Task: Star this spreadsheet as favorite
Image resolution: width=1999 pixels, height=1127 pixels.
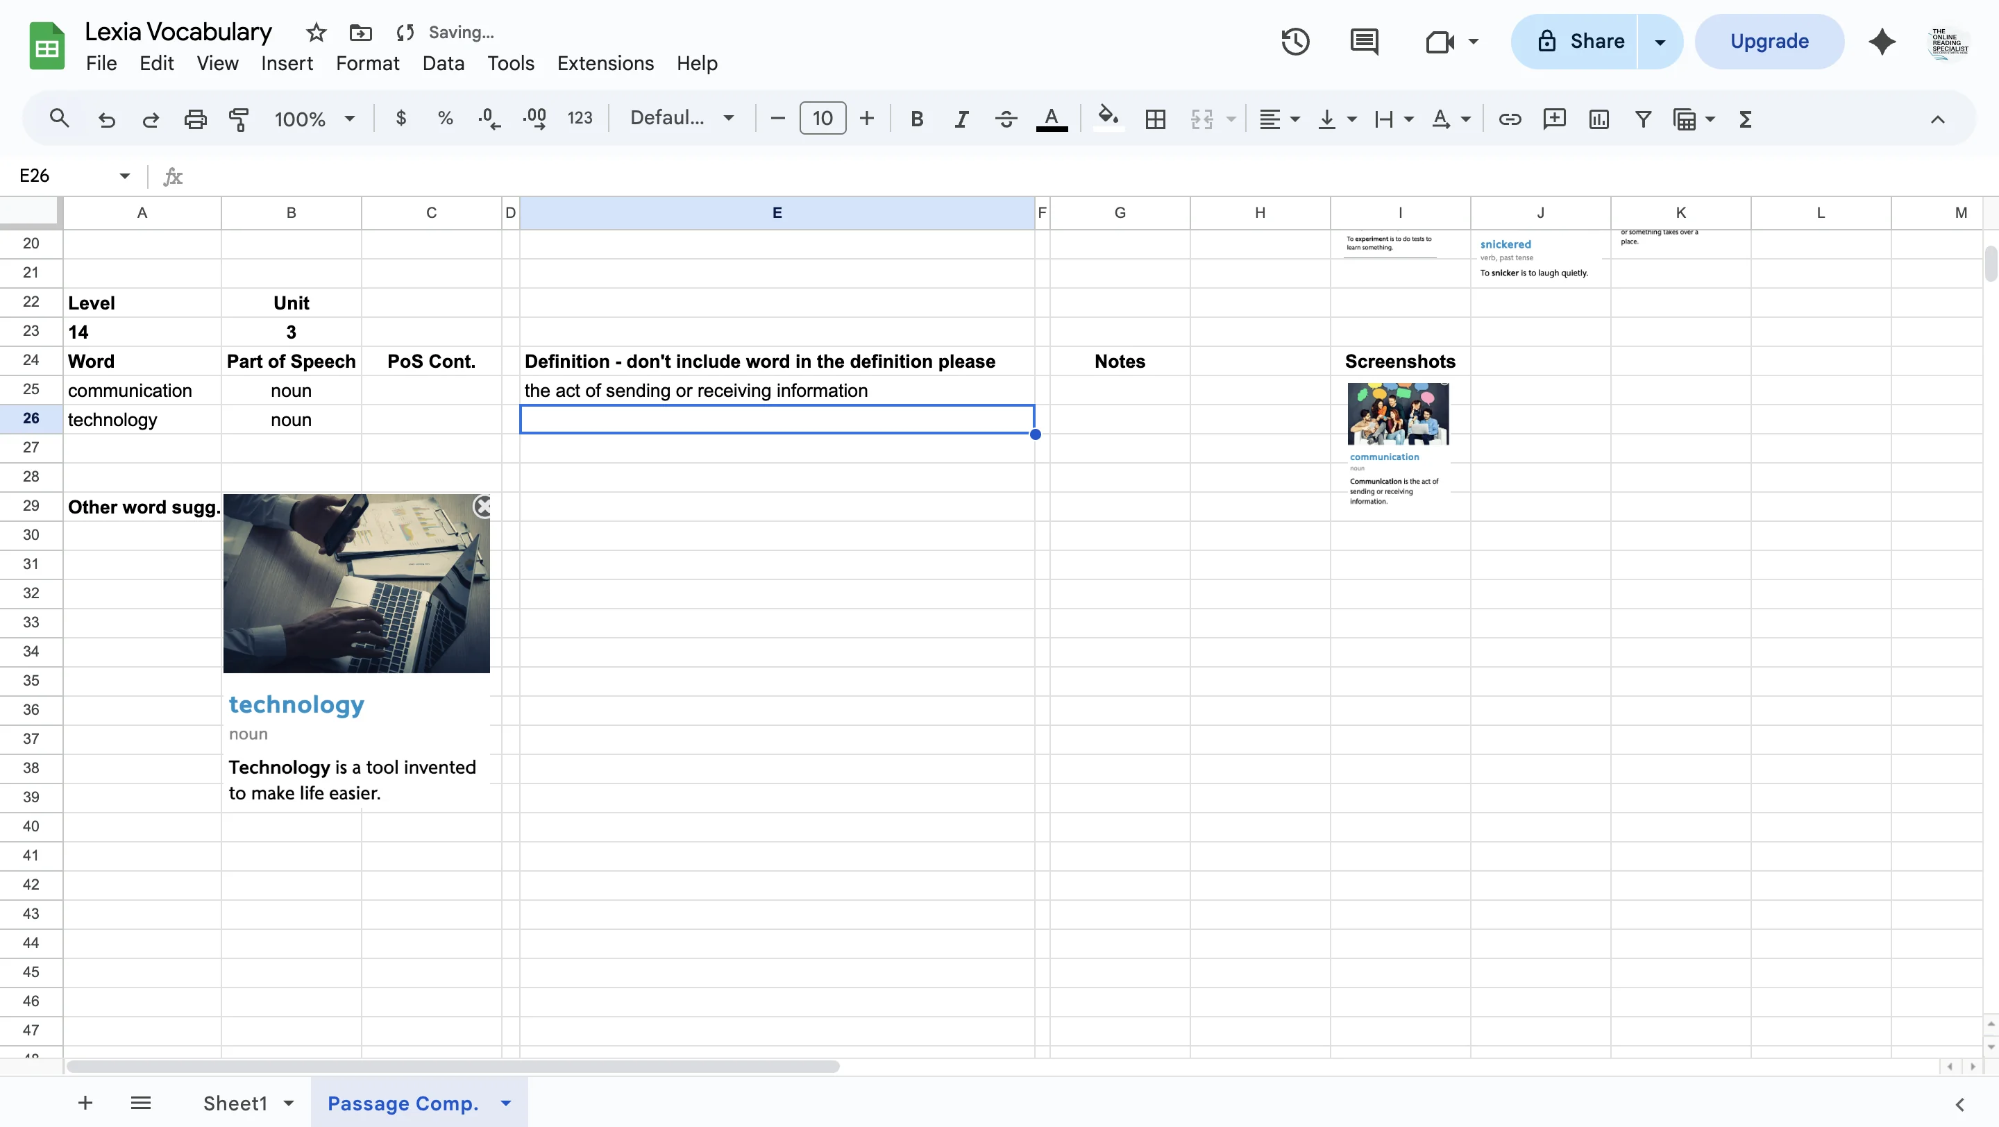Action: click(315, 33)
